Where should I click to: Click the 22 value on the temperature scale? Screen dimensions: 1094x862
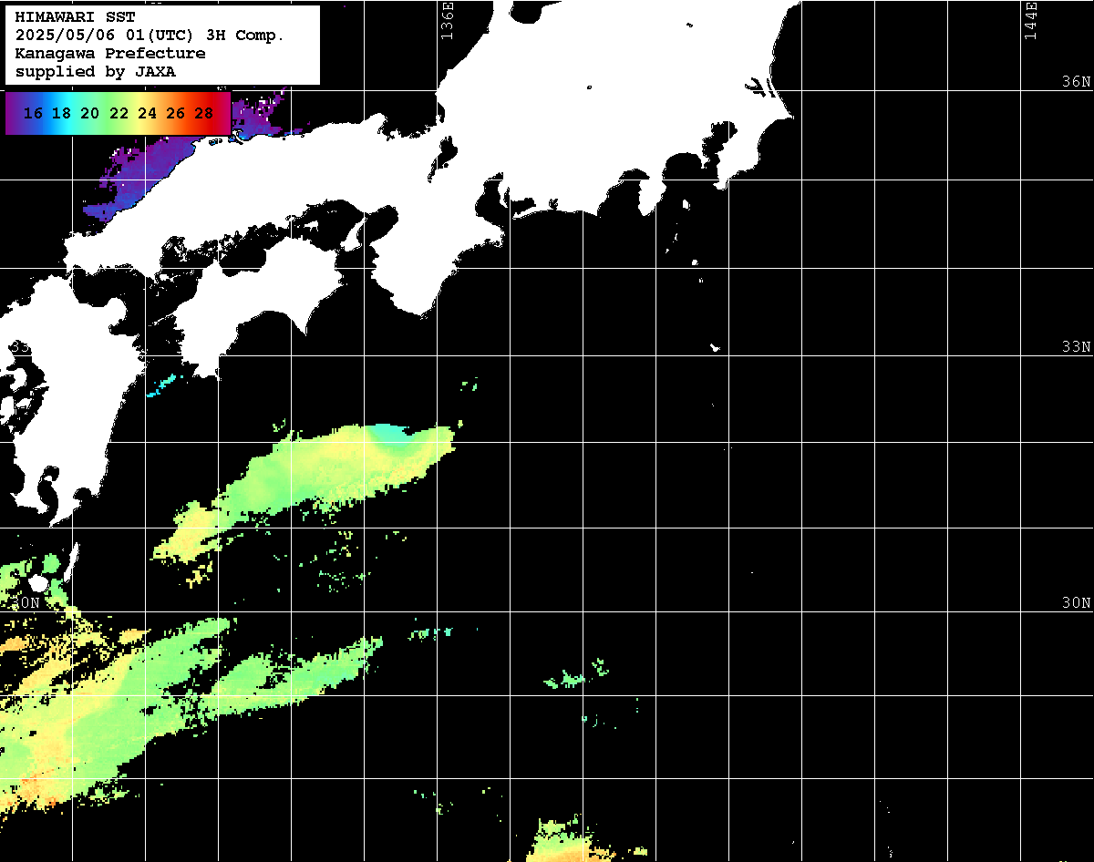(119, 113)
